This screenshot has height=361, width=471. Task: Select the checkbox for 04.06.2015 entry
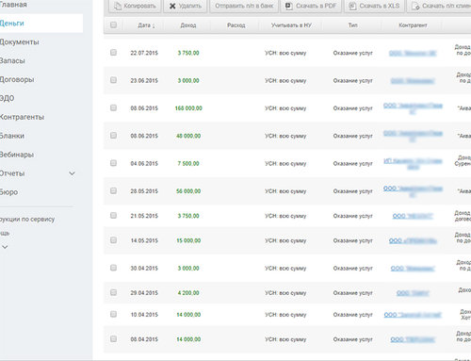pos(113,163)
